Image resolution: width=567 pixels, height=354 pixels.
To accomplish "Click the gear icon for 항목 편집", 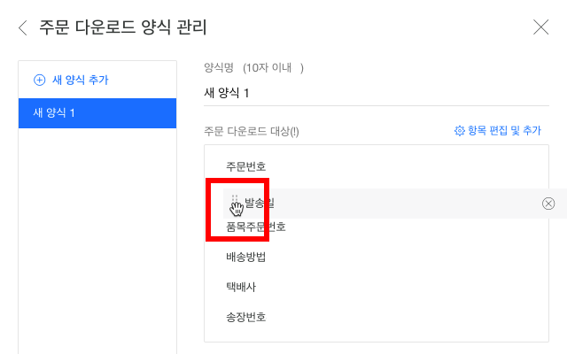I will point(459,130).
